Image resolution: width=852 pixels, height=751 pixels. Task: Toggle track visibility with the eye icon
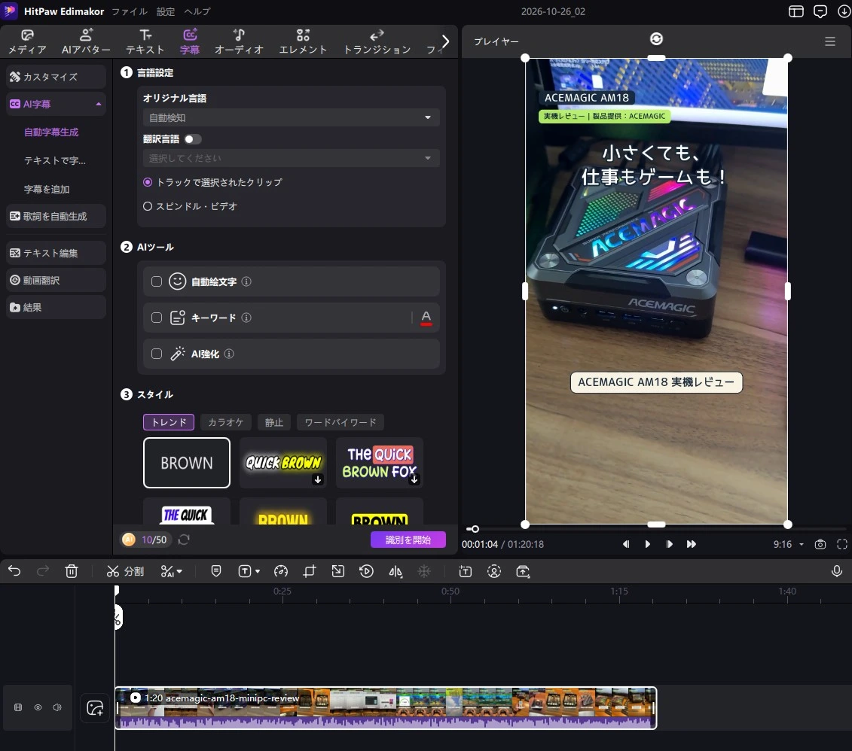38,707
